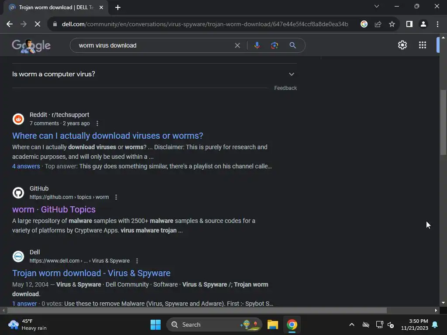Stop loading the page
The width and height of the screenshot is (447, 335).
38,24
